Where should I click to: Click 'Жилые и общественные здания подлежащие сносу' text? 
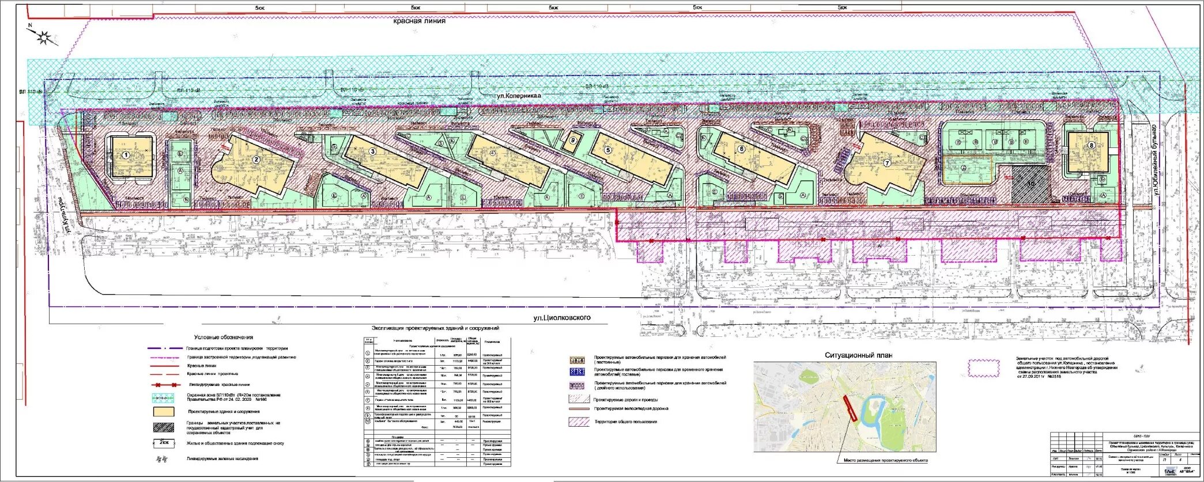(235, 443)
